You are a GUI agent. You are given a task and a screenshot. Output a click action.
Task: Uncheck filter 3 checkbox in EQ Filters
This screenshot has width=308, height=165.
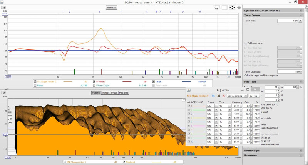click(x=189, y=114)
